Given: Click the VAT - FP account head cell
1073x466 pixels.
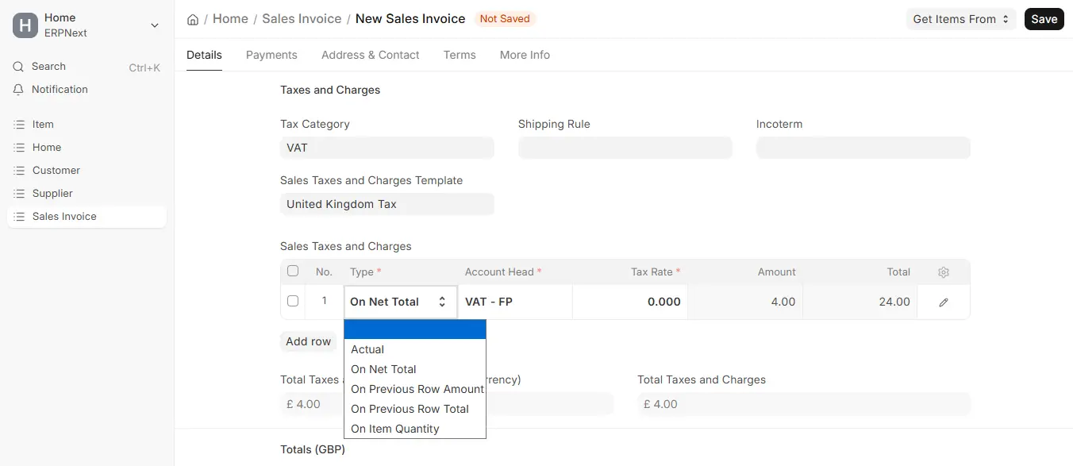Looking at the screenshot, I should pos(515,302).
